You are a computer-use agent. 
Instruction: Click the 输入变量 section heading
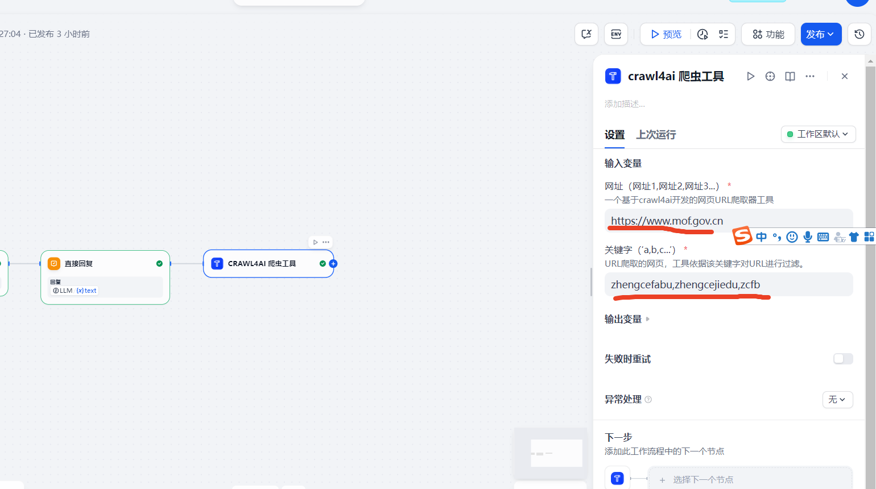pos(623,163)
